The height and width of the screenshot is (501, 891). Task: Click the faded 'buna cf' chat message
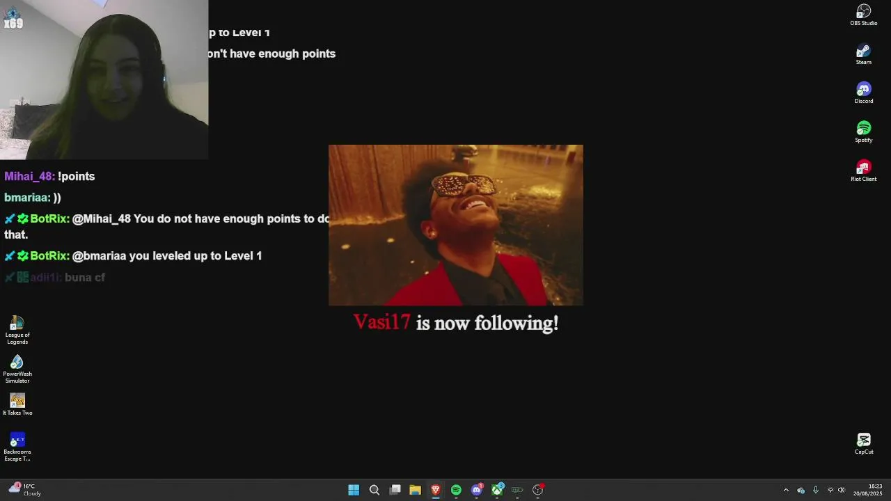(85, 277)
